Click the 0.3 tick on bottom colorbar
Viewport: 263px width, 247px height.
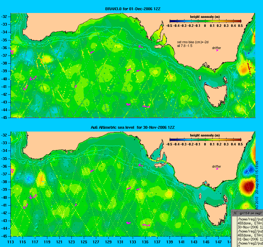(x=226, y=144)
